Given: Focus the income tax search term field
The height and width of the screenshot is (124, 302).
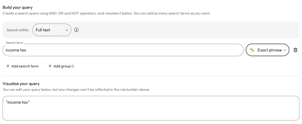Looking at the screenshot, I should pos(121,50).
